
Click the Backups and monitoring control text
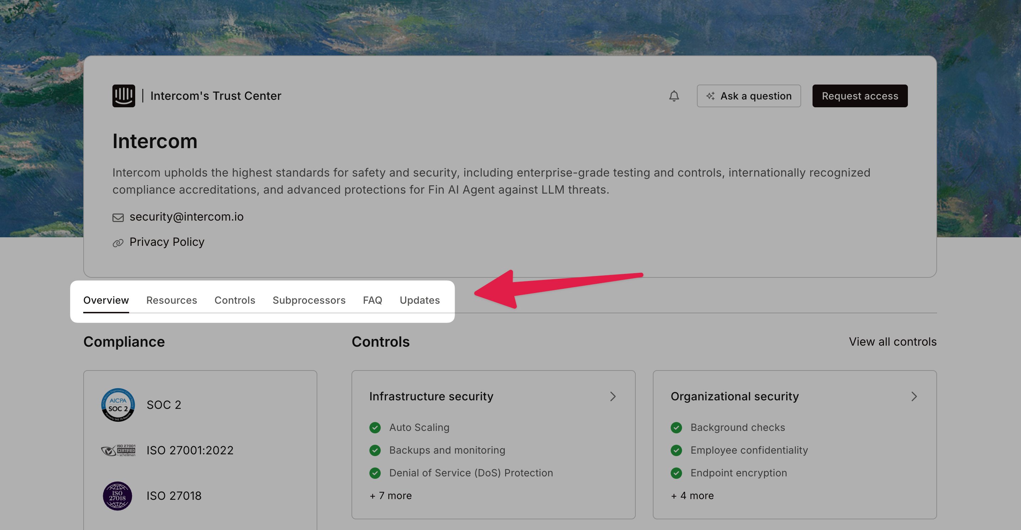coord(447,450)
